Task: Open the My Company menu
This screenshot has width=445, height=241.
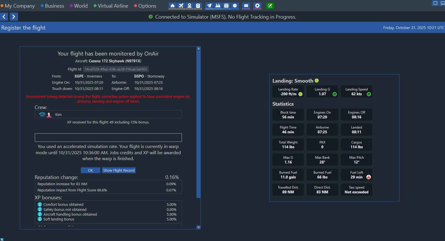Action: click(20, 6)
